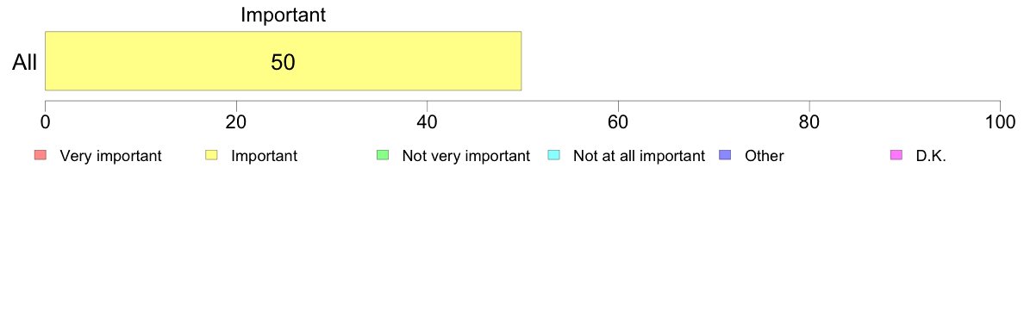
Task: Click the axis tick label 0
Action: 45,122
